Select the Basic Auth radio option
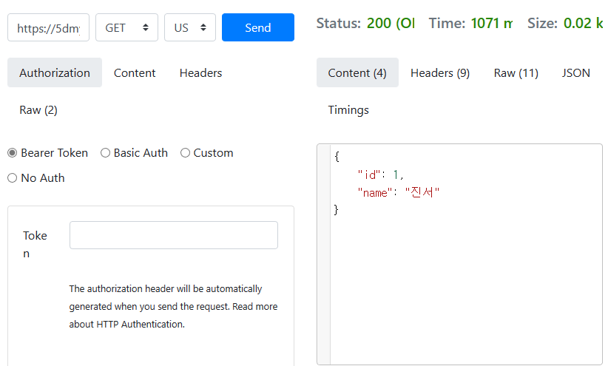 pos(105,153)
